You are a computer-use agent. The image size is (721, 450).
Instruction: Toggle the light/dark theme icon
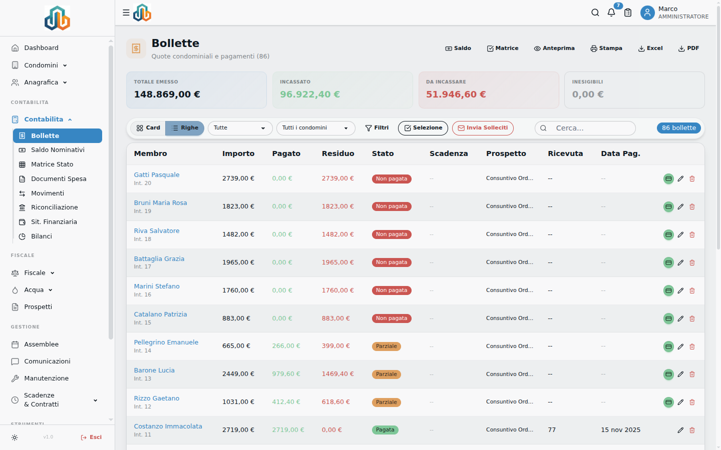tap(15, 437)
